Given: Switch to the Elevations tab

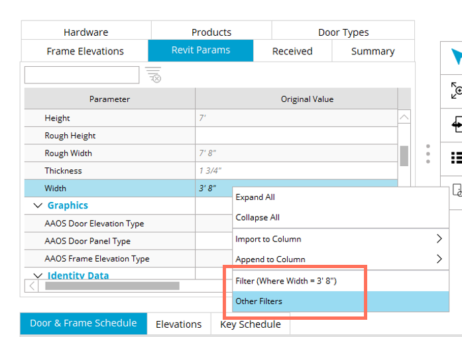Looking at the screenshot, I should [x=178, y=324].
